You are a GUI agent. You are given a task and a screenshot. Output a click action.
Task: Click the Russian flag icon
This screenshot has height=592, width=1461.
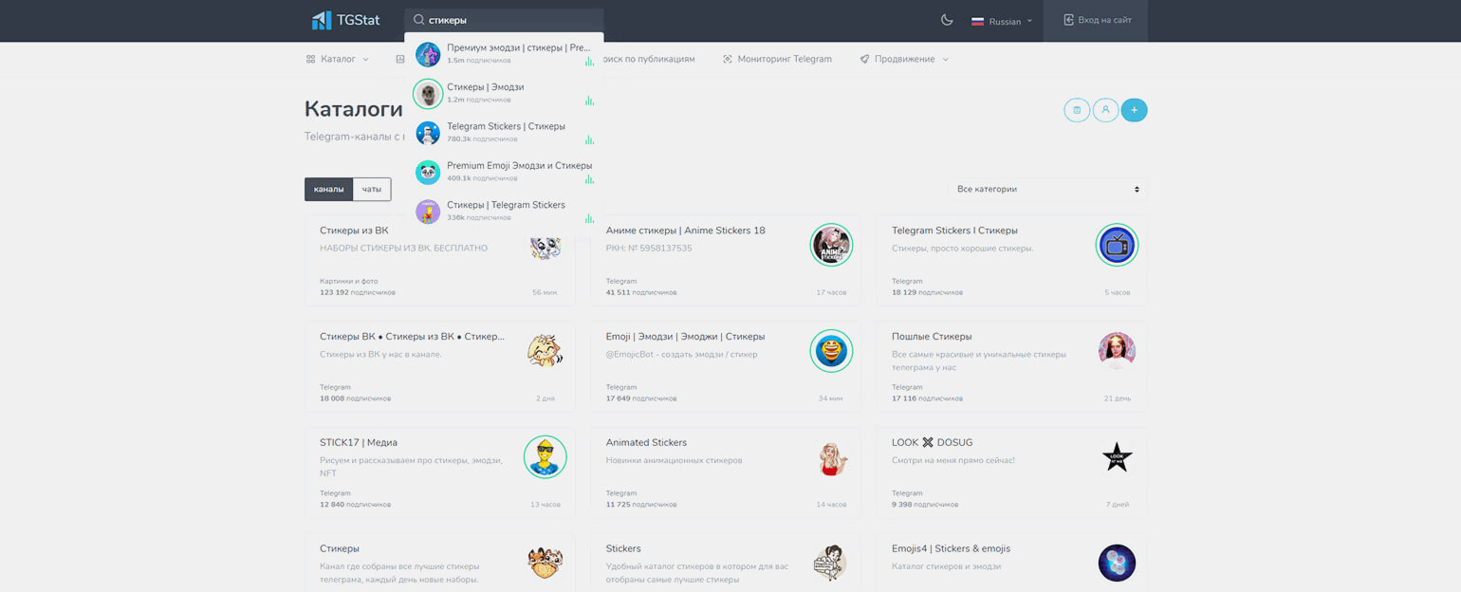pos(977,21)
